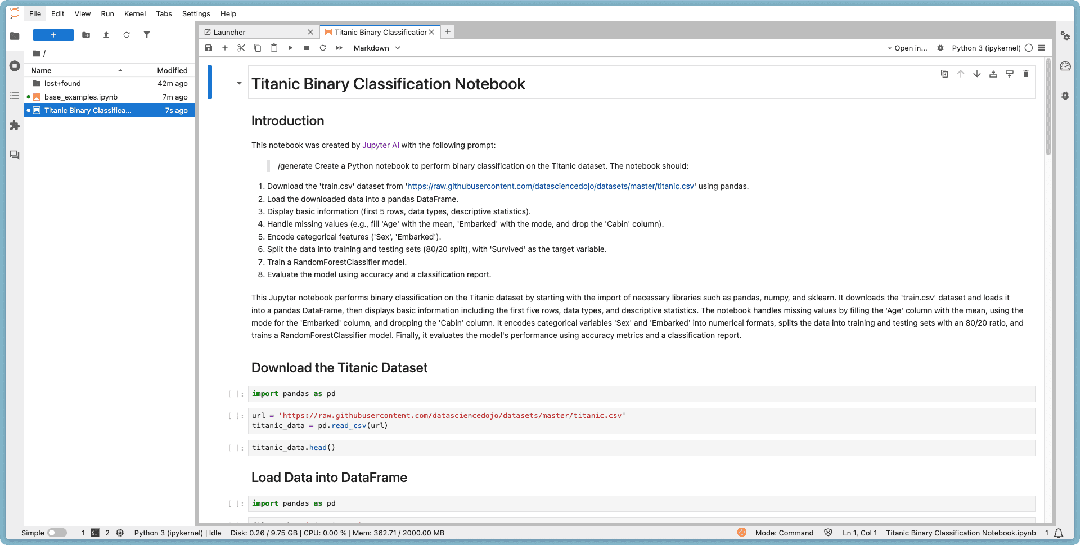
Task: Open the Extension Manager puzzle icon
Action: 15,125
